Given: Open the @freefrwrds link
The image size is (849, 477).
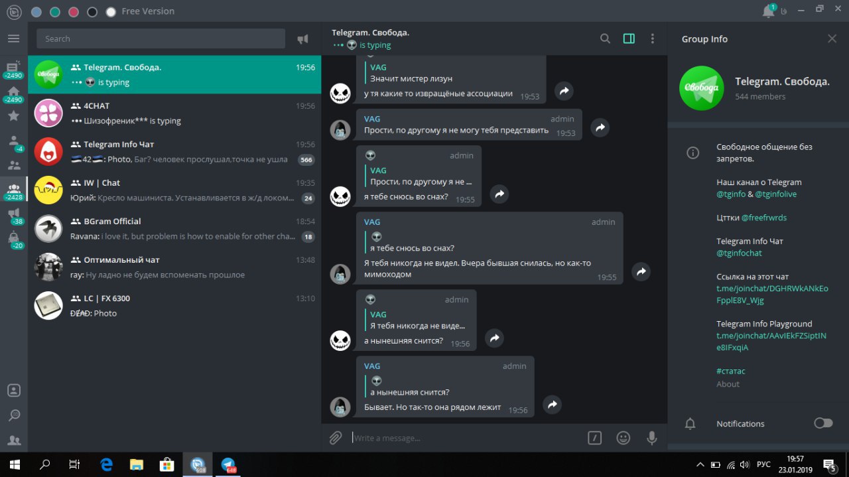Looking at the screenshot, I should point(764,218).
